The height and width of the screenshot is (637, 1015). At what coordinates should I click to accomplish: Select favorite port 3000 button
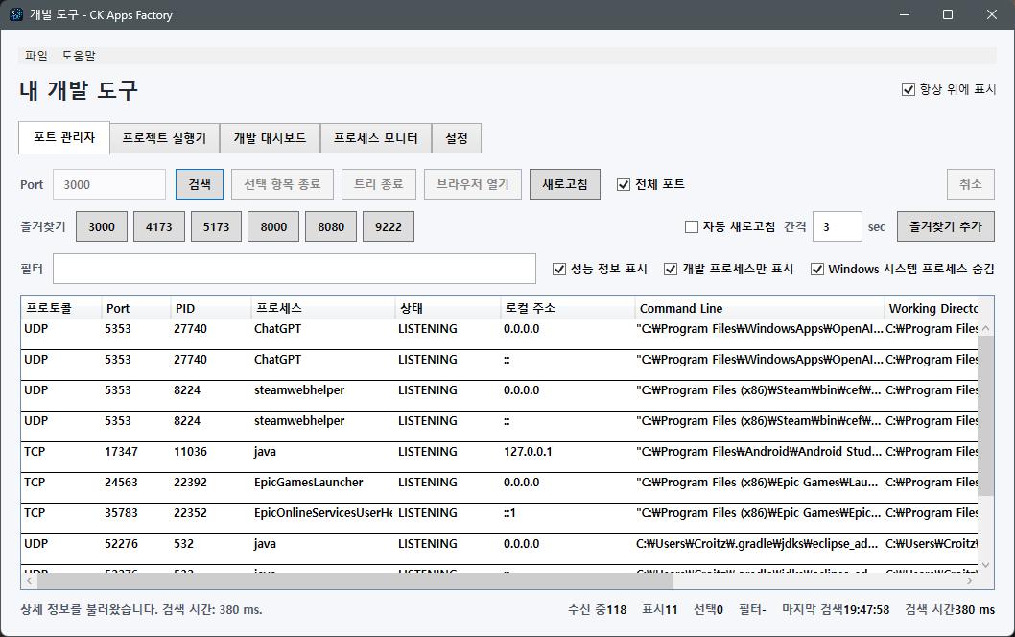pyautogui.click(x=102, y=226)
